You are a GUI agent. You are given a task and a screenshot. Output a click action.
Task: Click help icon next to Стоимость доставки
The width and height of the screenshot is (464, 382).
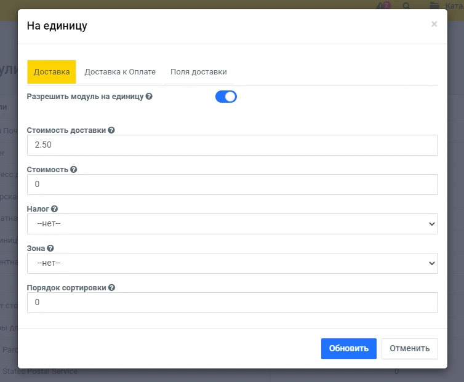111,130
